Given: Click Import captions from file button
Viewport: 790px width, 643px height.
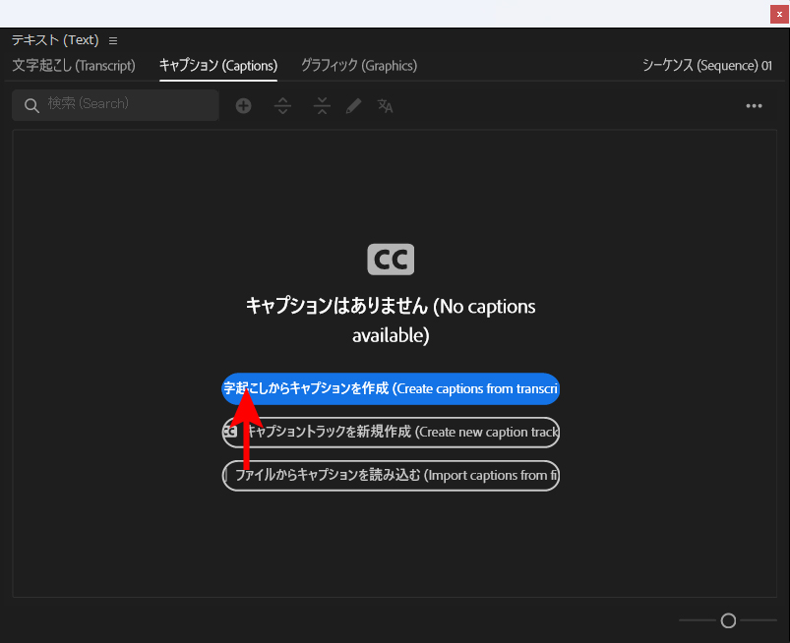Looking at the screenshot, I should click(x=391, y=475).
